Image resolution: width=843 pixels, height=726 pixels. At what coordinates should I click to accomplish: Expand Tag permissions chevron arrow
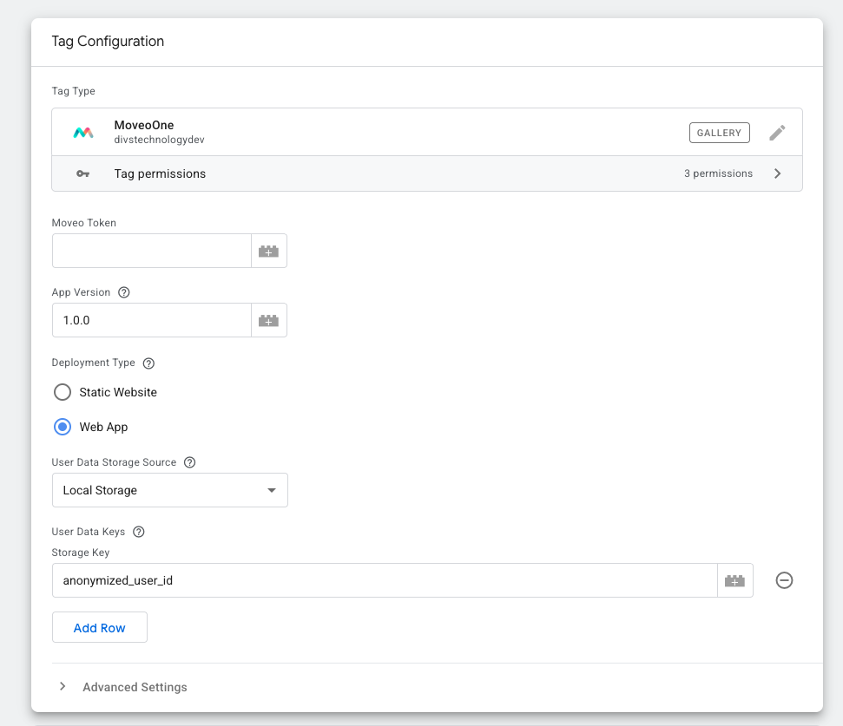pos(777,173)
